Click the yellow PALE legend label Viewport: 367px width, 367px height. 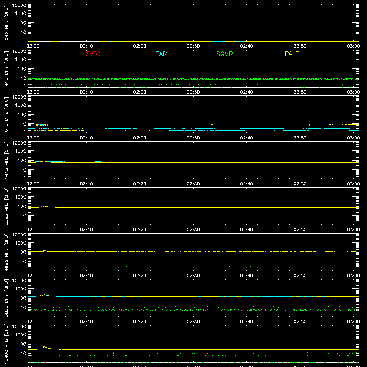[x=292, y=54]
